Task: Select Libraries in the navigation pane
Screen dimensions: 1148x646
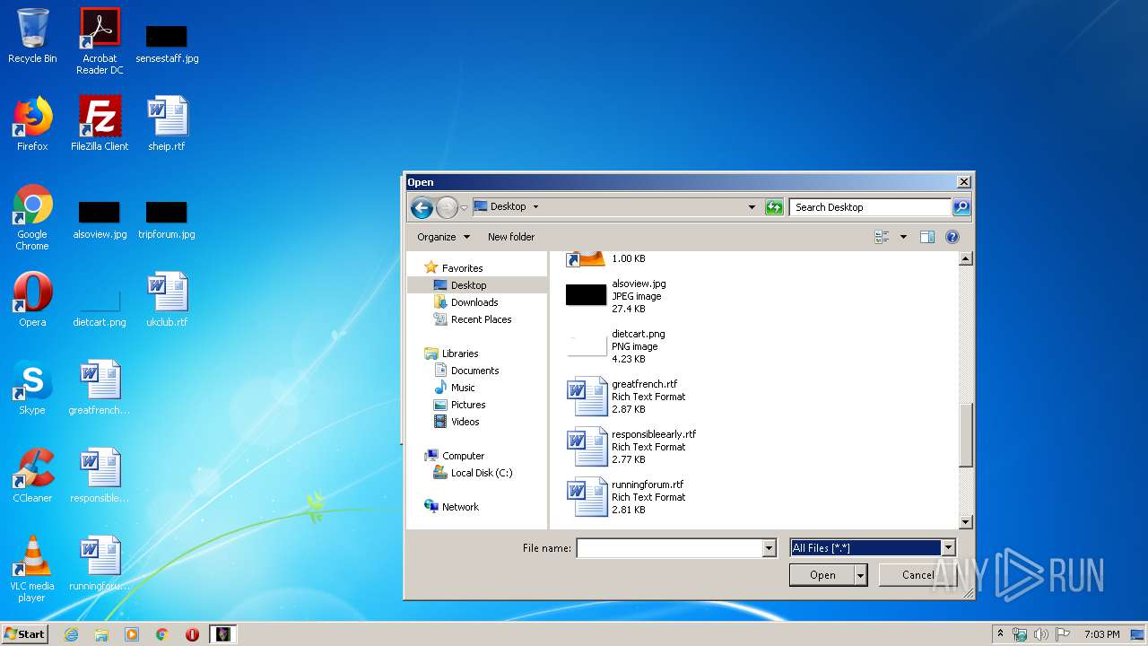Action: [x=451, y=354]
